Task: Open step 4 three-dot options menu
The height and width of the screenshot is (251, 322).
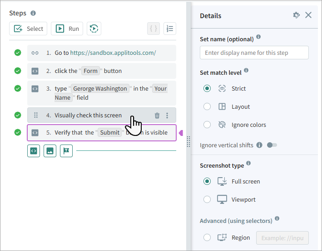Action: pyautogui.click(x=167, y=116)
